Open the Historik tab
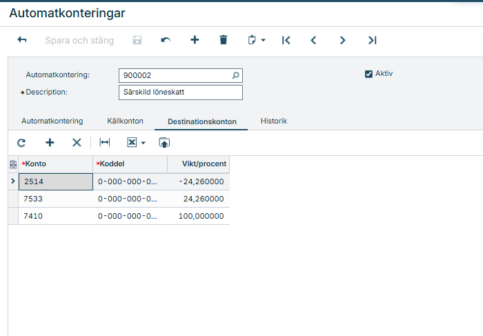Viewport: 483px width, 336px height. point(273,121)
